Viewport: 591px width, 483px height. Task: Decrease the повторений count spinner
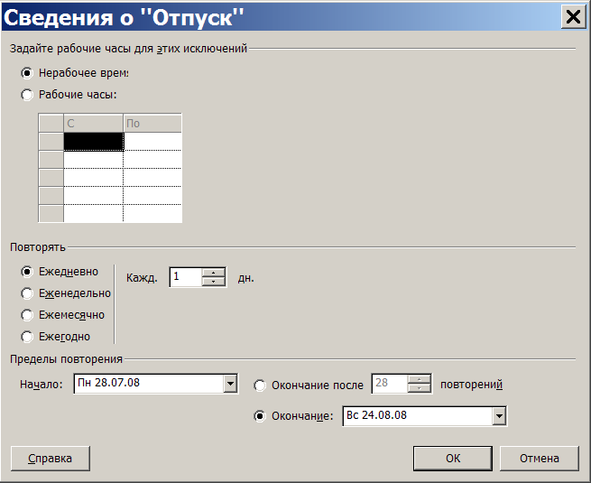[x=420, y=388]
